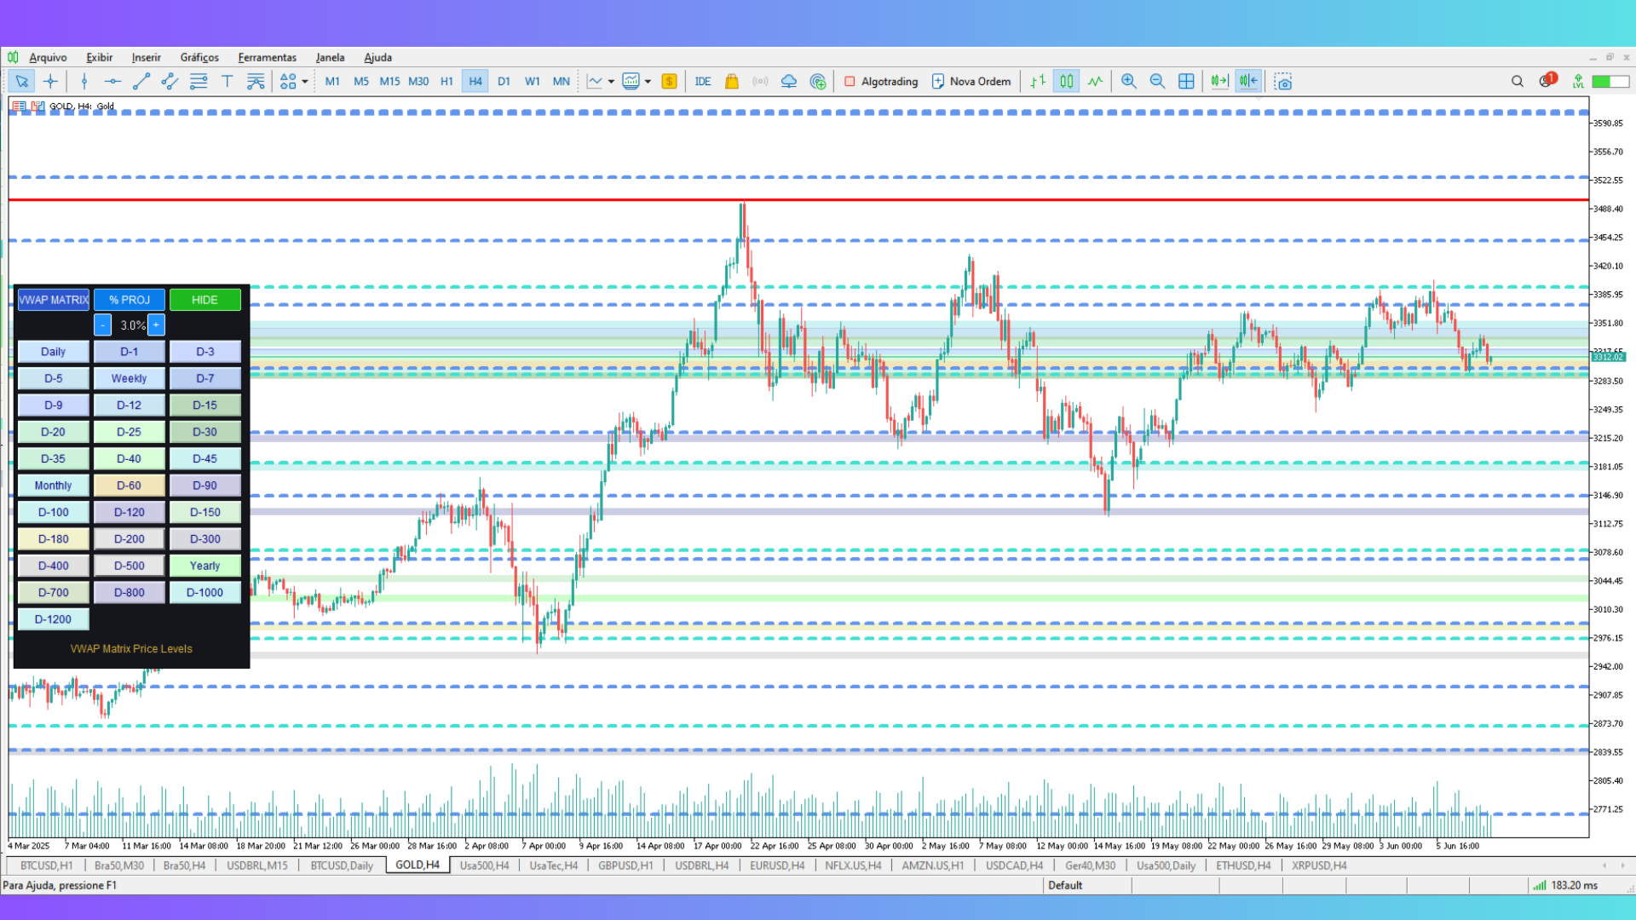The width and height of the screenshot is (1636, 920).
Task: Toggle the HIDE button in VWAP panel
Action: coord(204,300)
